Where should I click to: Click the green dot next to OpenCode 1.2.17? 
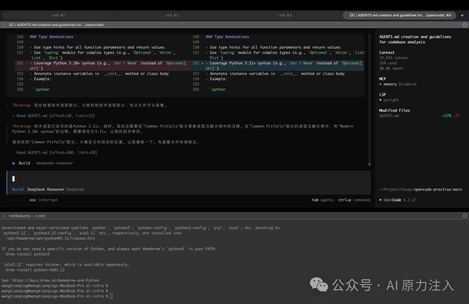[x=380, y=200]
